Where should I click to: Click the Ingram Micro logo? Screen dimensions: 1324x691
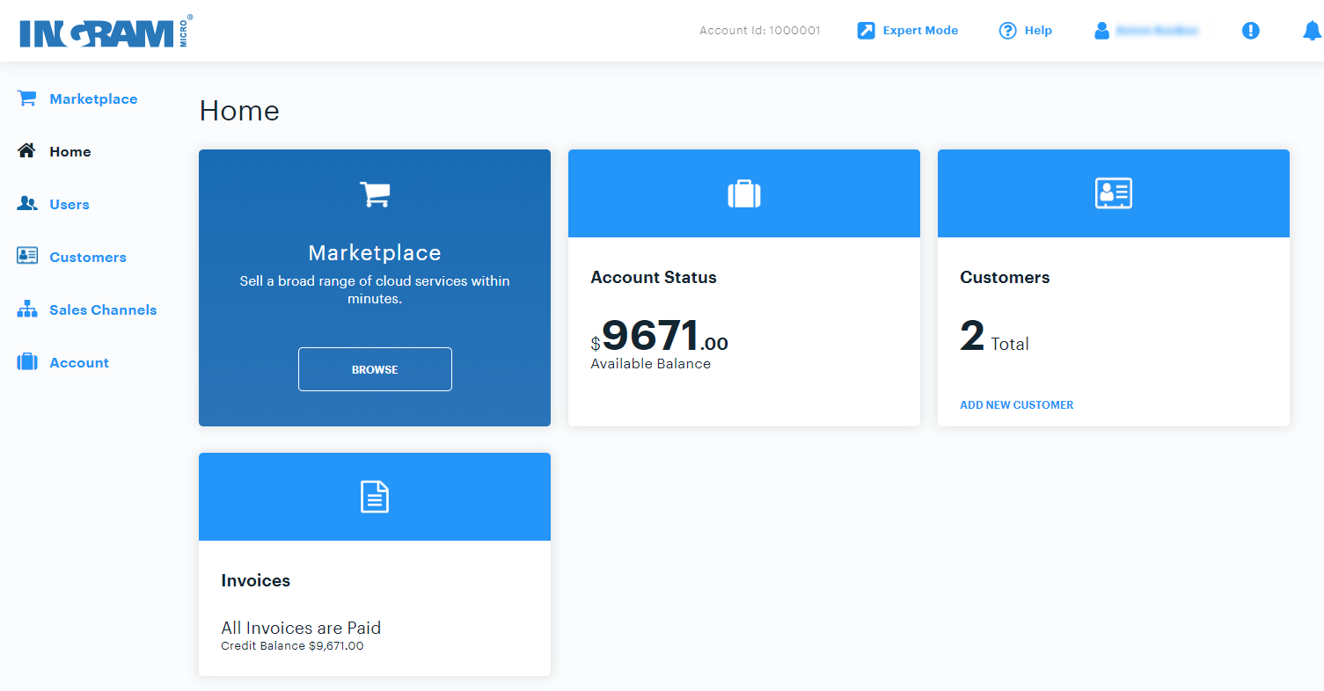106,32
